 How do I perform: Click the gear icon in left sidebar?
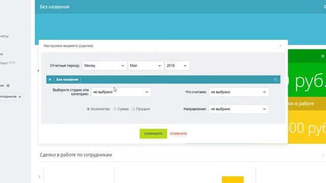tap(8, 85)
